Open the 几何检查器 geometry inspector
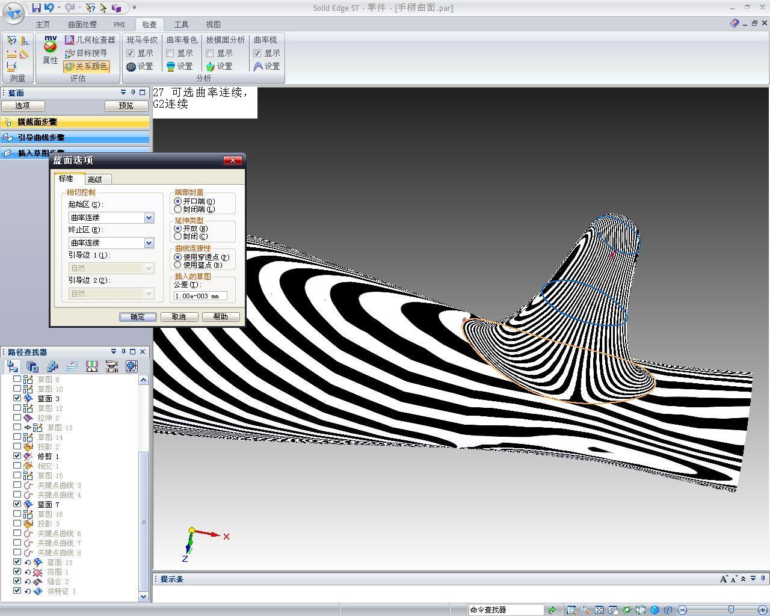This screenshot has height=616, width=770. [90, 40]
